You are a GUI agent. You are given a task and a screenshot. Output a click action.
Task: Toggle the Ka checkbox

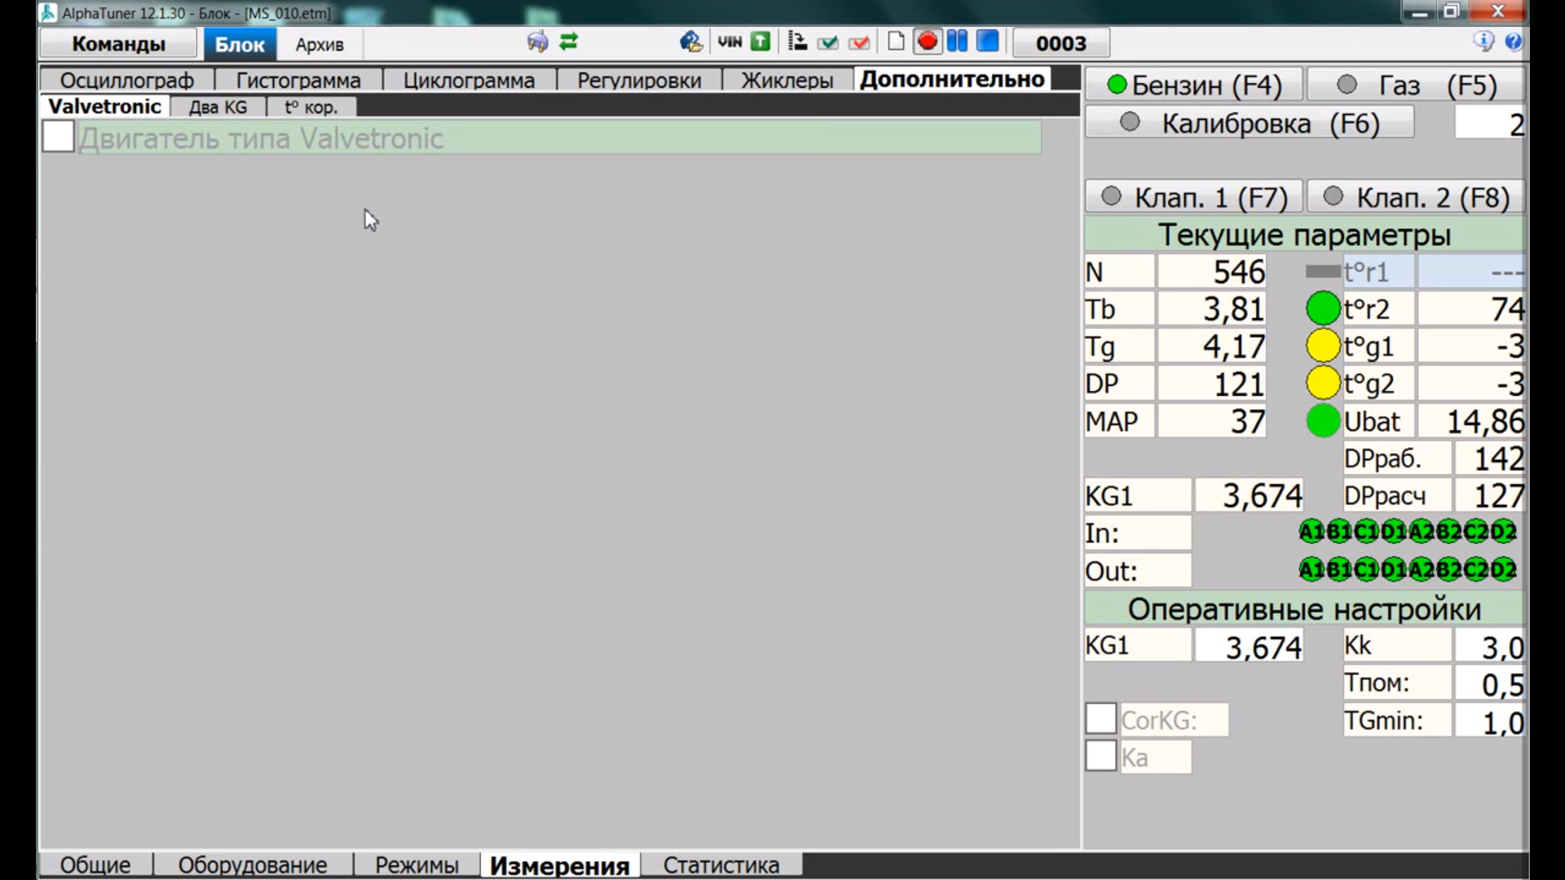click(1100, 756)
